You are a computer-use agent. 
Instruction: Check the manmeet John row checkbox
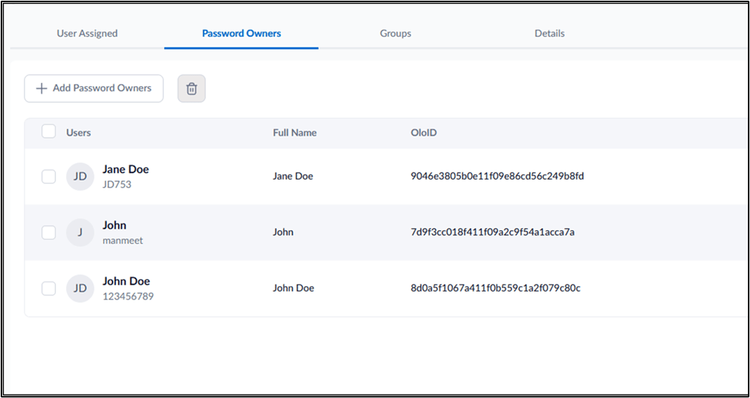click(x=48, y=233)
